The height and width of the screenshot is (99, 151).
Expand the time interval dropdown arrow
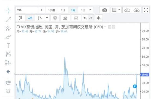click(x=90, y=10)
